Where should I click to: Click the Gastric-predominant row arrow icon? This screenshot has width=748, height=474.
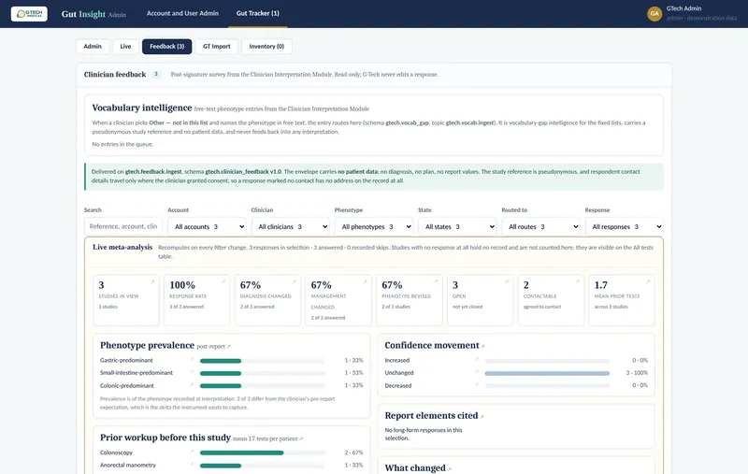point(193,359)
